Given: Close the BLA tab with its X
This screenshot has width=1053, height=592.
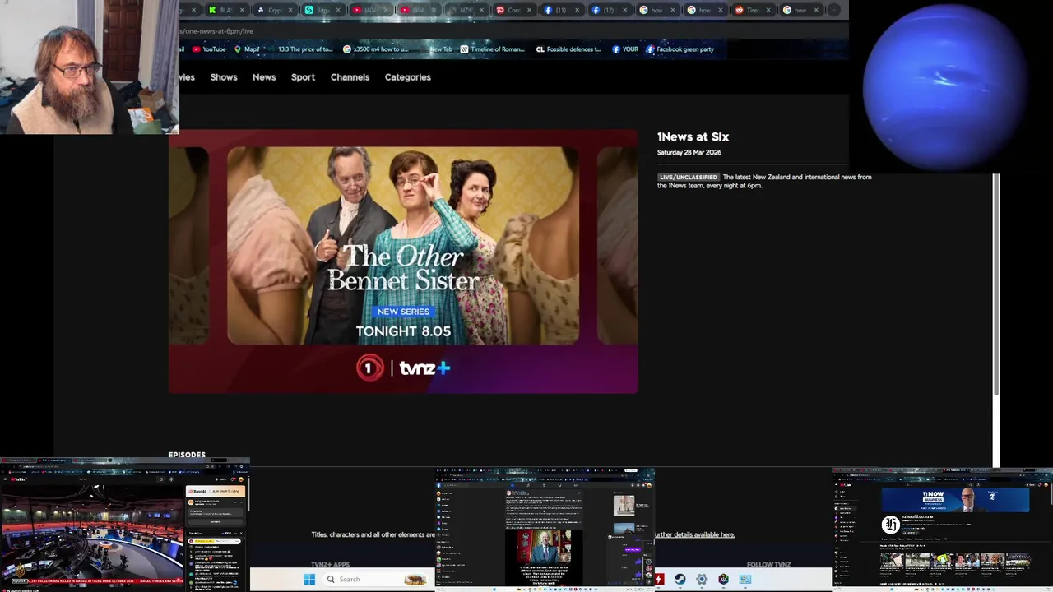Looking at the screenshot, I should tap(242, 10).
